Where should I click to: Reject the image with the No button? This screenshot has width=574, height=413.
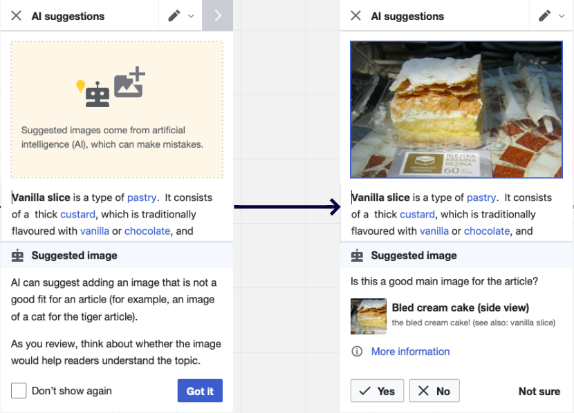click(x=434, y=391)
